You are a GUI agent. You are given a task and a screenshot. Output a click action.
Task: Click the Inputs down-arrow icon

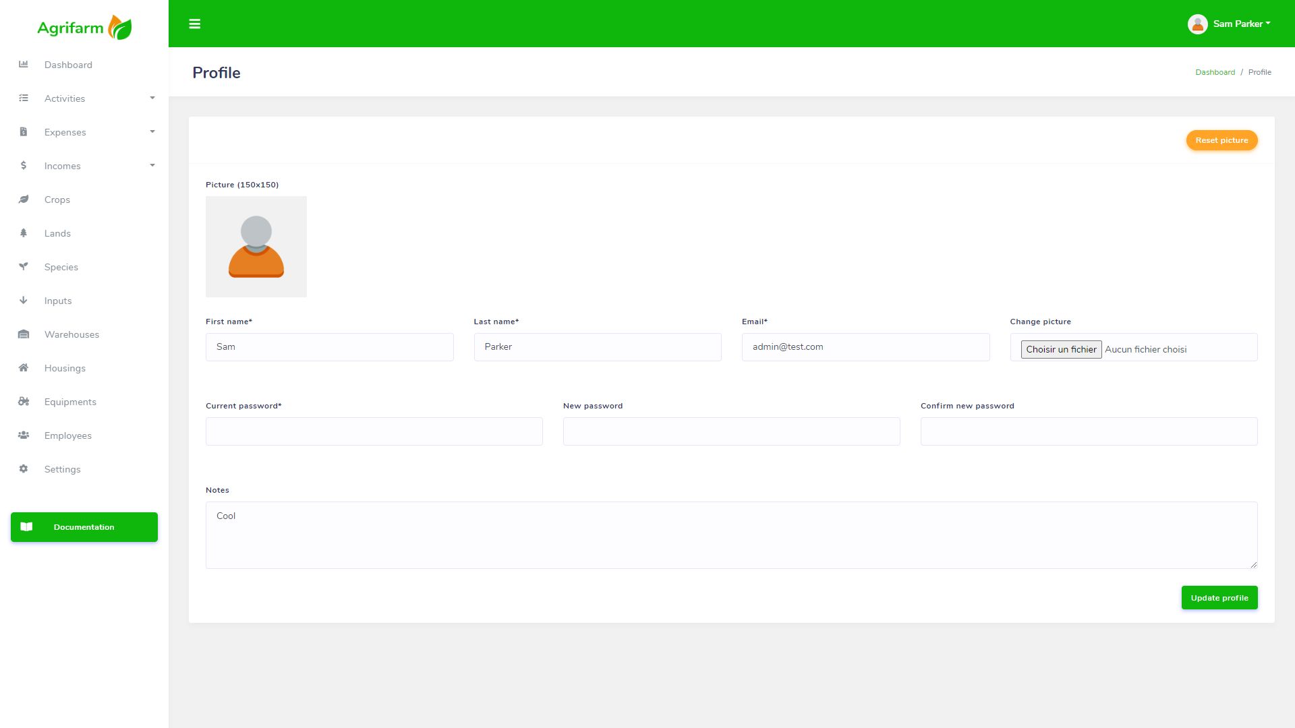(24, 301)
